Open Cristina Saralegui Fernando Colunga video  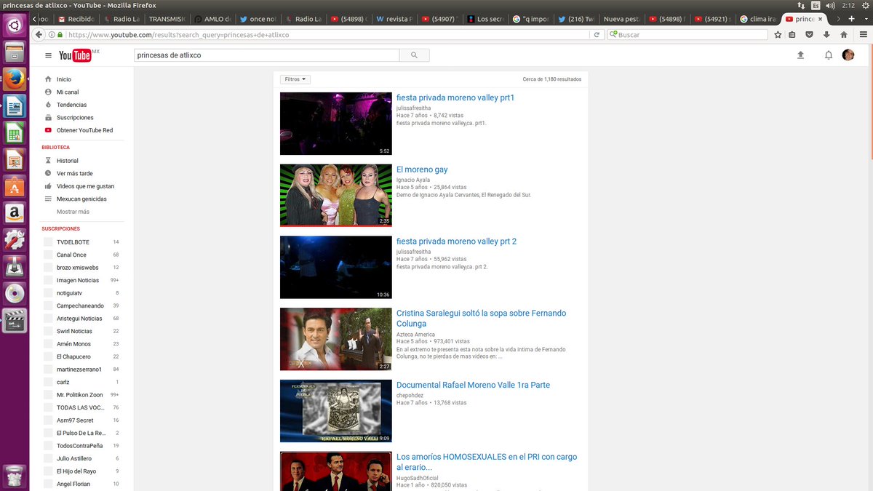[481, 319]
